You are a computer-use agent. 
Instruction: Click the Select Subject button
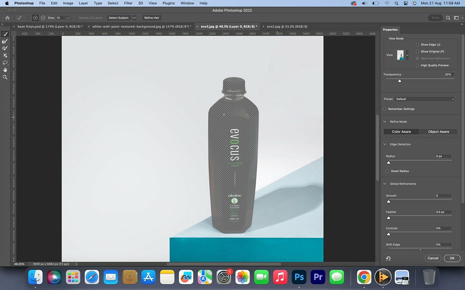[x=118, y=18]
